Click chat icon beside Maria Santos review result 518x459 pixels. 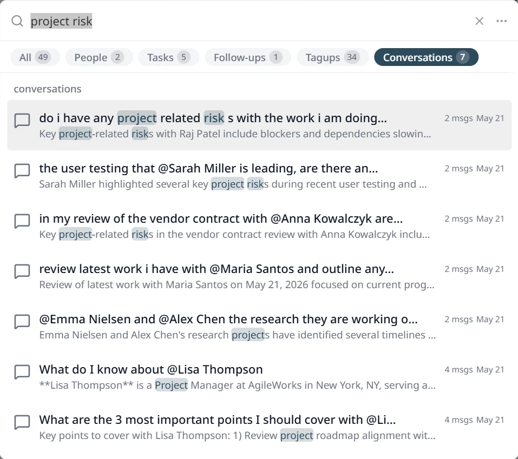pos(22,271)
